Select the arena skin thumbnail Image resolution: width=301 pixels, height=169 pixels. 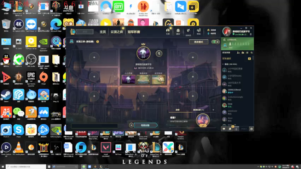click(143, 79)
